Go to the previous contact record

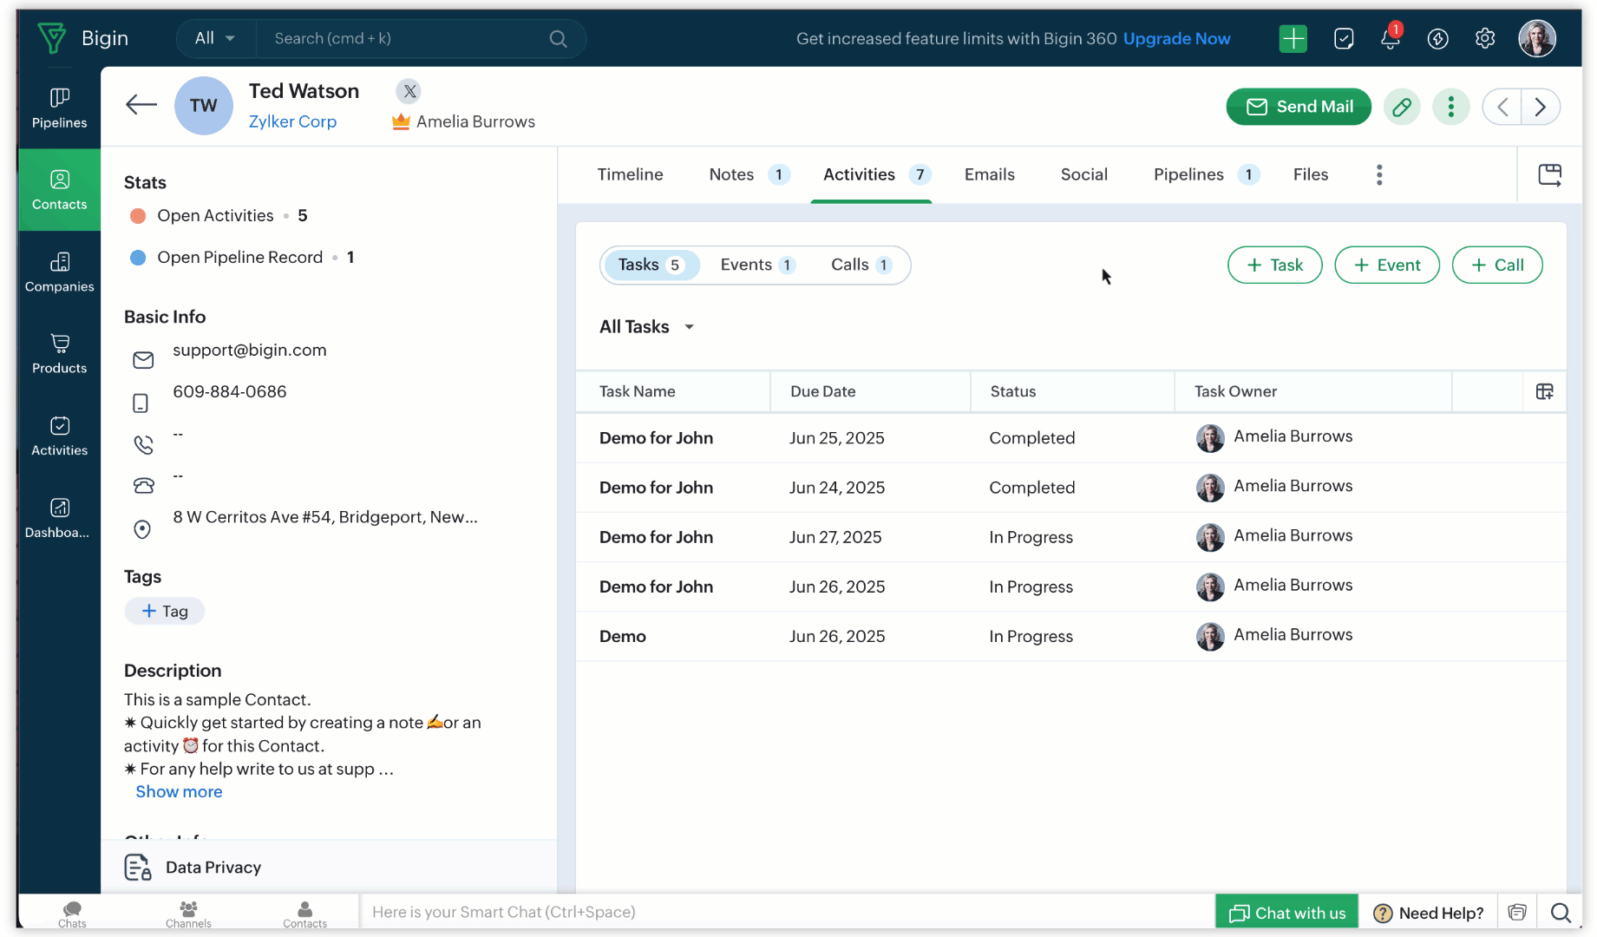(1502, 107)
